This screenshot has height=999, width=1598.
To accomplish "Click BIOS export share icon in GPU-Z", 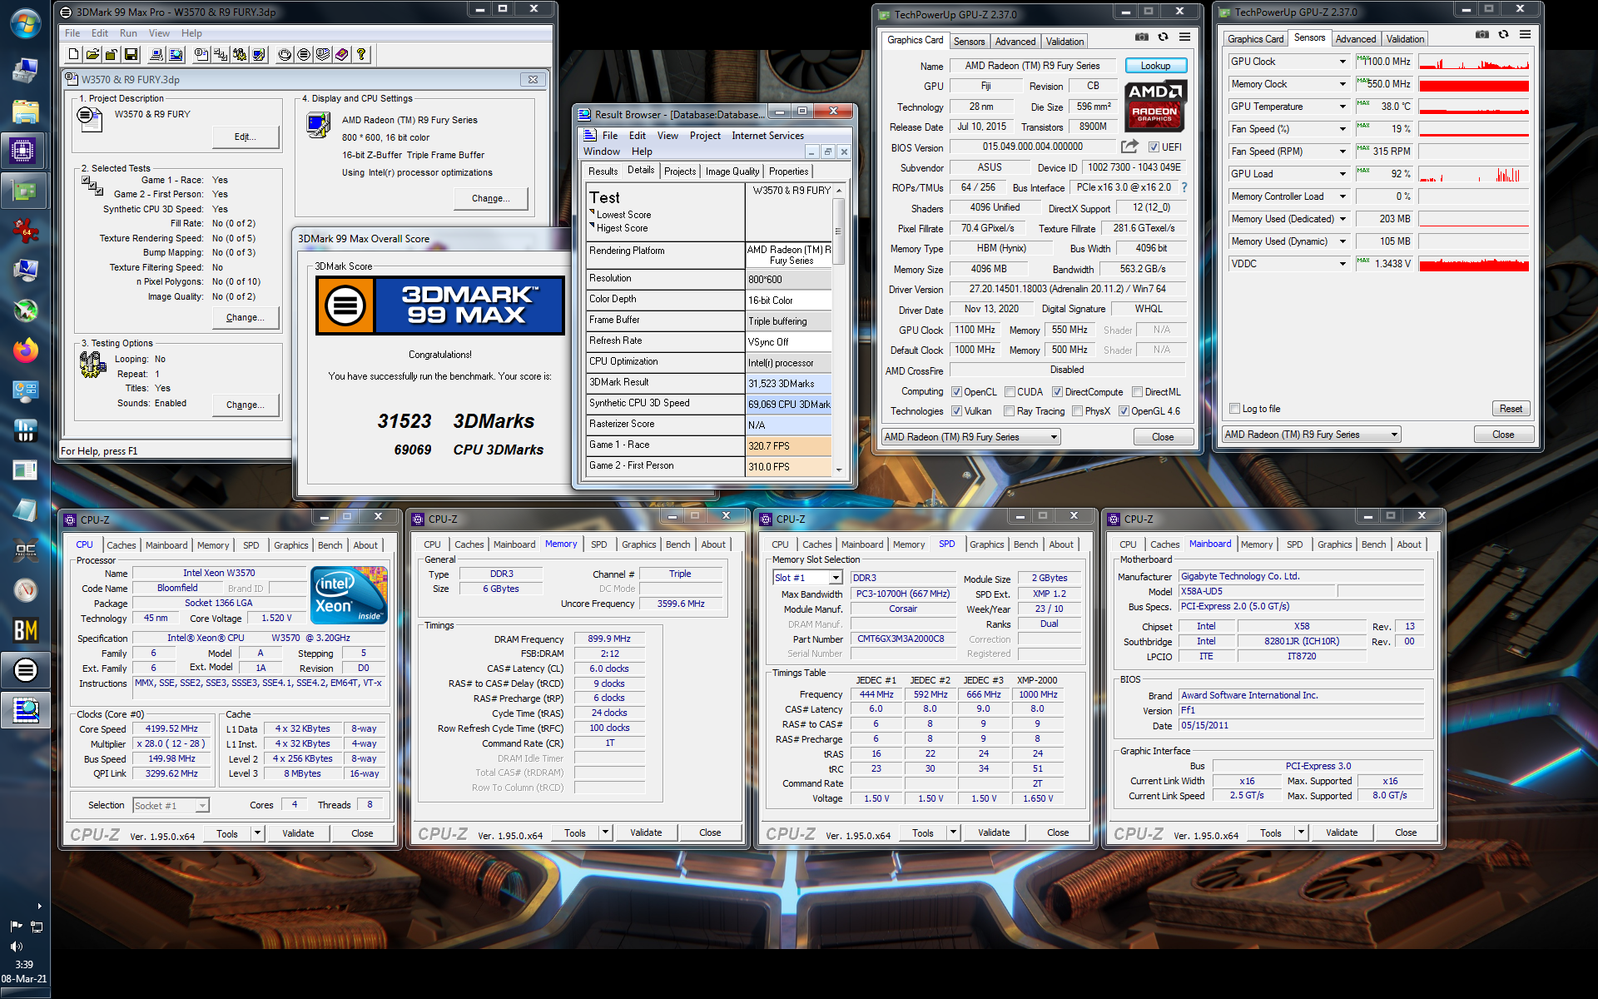I will 1129,147.
